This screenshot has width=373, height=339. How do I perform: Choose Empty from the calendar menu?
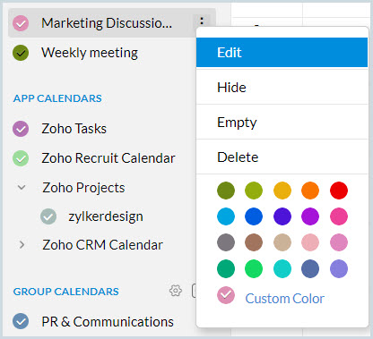(282, 123)
